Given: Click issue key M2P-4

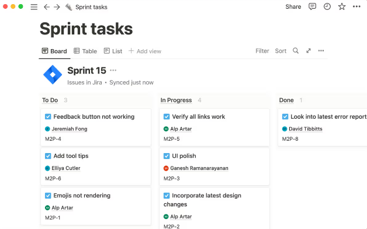Looking at the screenshot, I should [x=53, y=139].
